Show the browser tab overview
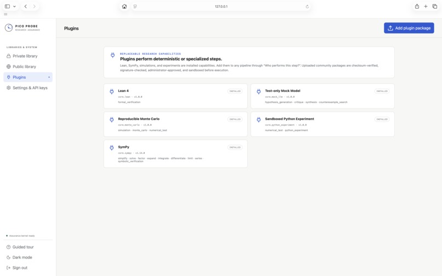Screen dimensions: 442x276 [x=435, y=6]
